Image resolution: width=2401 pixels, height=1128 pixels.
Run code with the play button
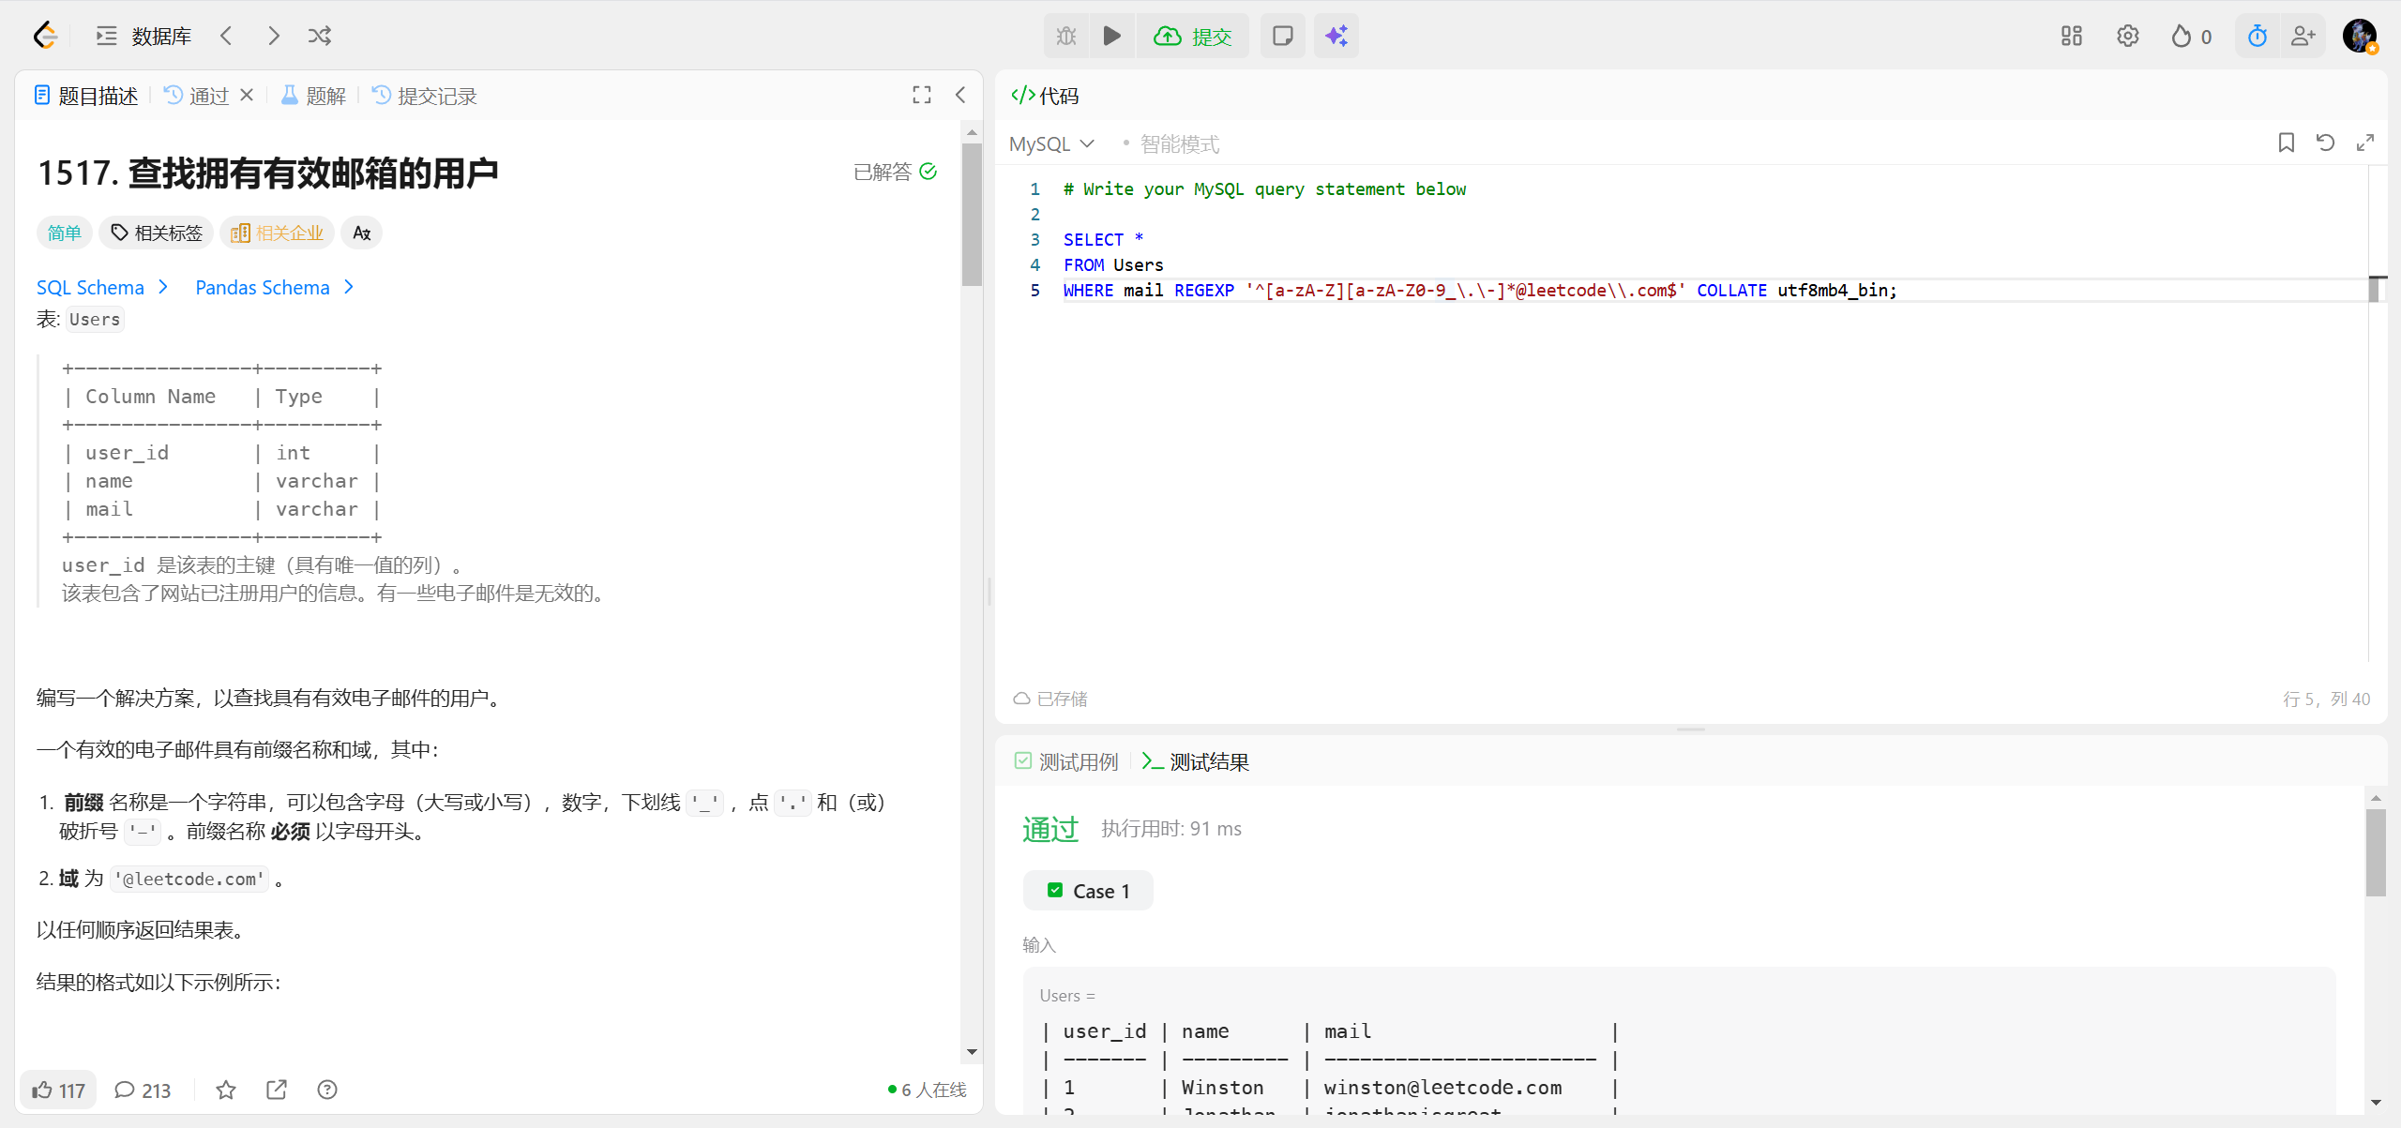1111,36
